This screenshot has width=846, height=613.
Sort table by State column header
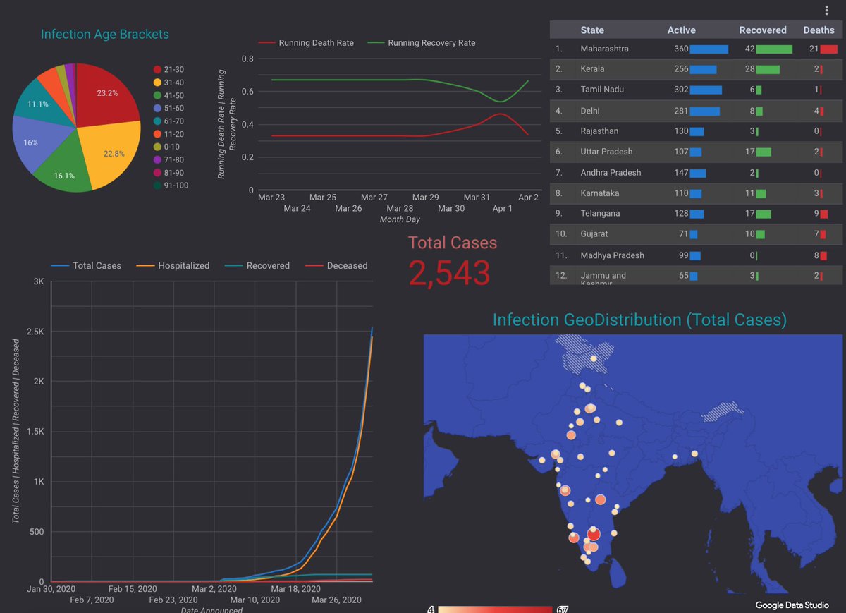pyautogui.click(x=592, y=30)
